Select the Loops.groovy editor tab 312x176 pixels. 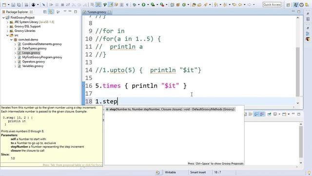coord(97,12)
